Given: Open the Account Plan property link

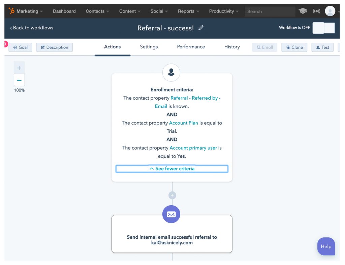Looking at the screenshot, I should (x=184, y=123).
